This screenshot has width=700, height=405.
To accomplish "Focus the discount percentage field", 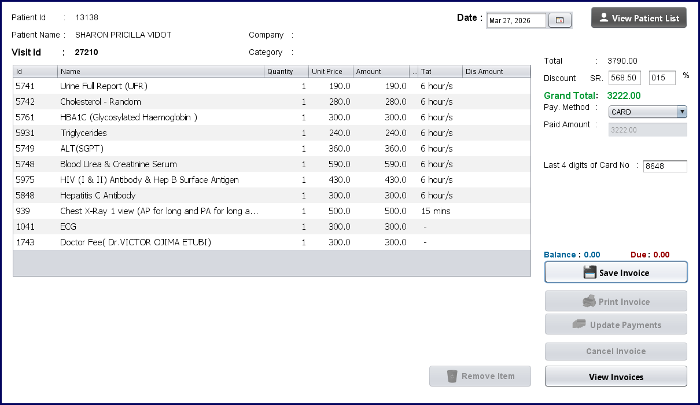I will (662, 78).
